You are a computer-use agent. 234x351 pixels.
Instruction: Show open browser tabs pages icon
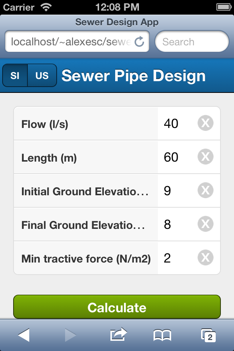(208, 335)
